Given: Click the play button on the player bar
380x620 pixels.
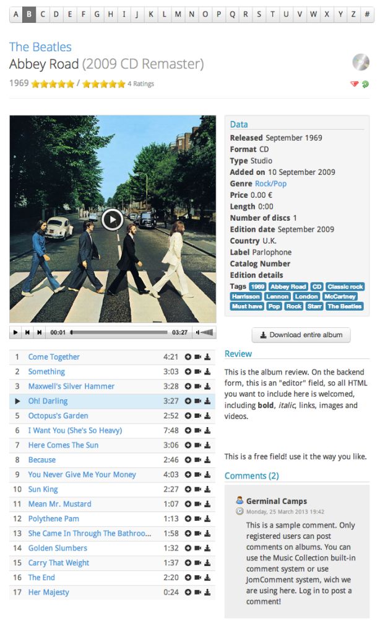Looking at the screenshot, I should [x=15, y=332].
